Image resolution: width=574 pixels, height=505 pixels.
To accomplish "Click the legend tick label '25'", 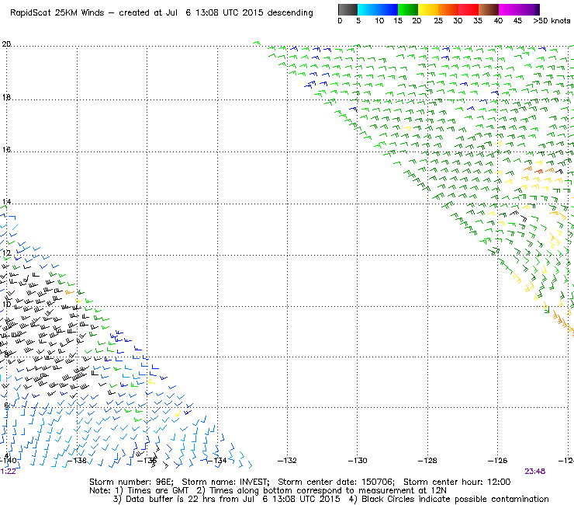I will tap(438, 21).
